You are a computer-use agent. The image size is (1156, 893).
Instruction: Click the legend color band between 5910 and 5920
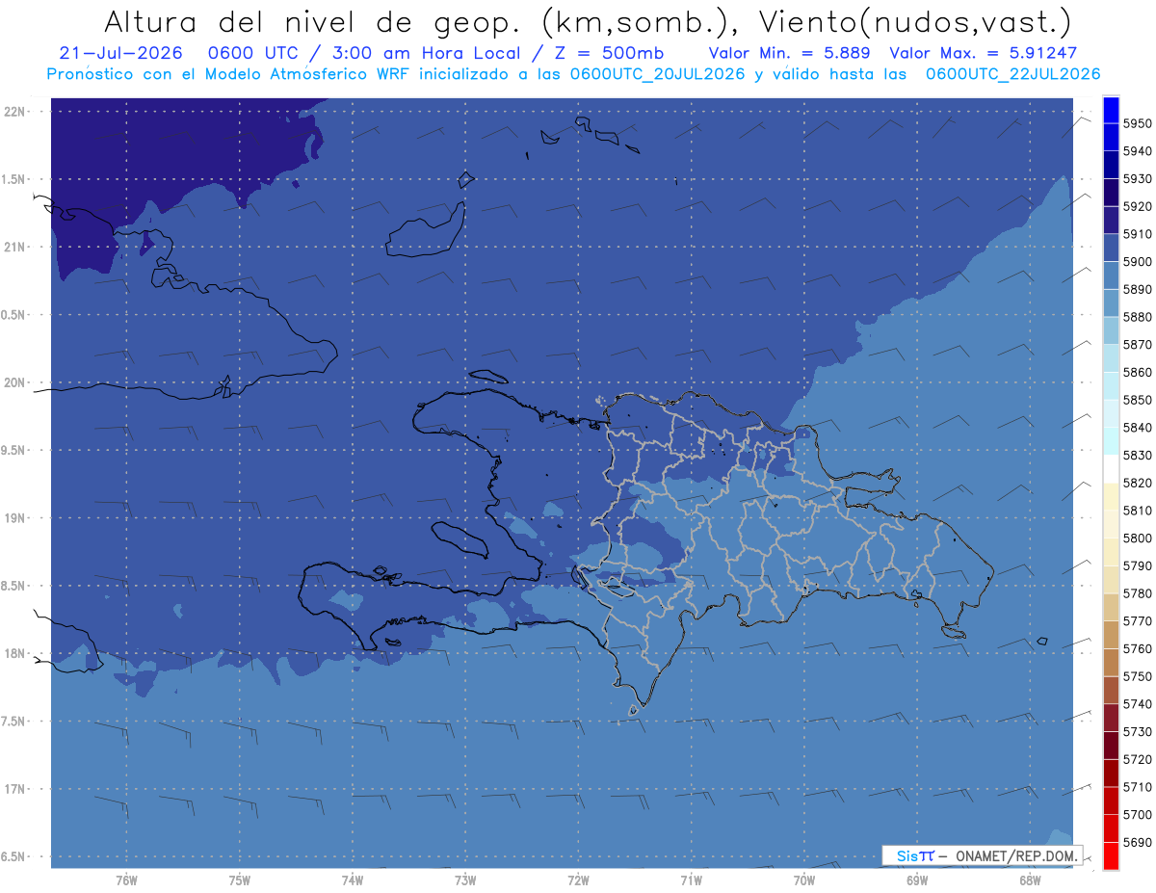coord(1111,221)
